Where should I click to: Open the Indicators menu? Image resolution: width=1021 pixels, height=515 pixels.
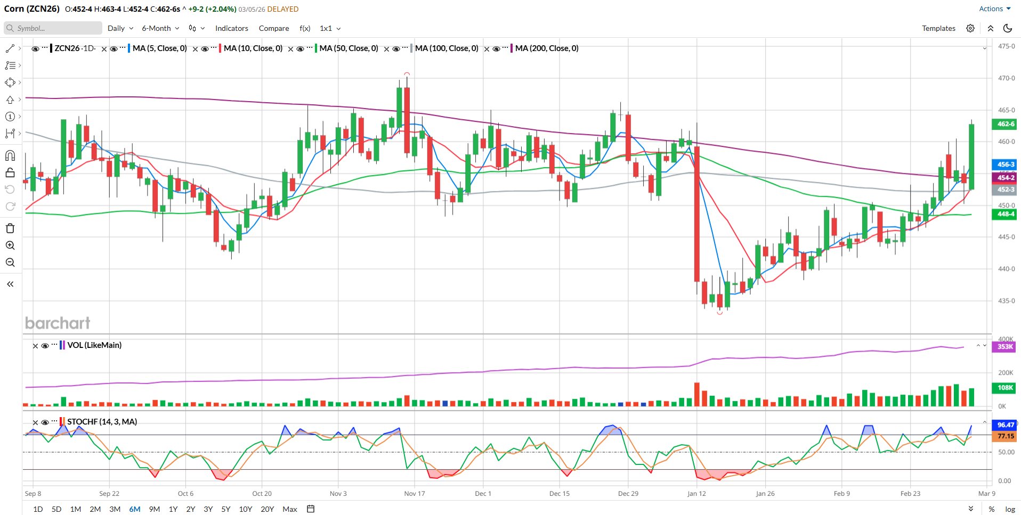tap(231, 28)
